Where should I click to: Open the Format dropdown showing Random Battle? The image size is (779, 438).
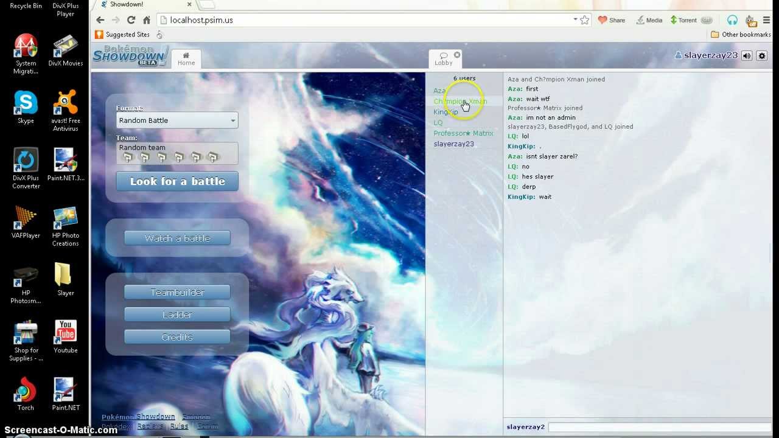pos(177,120)
